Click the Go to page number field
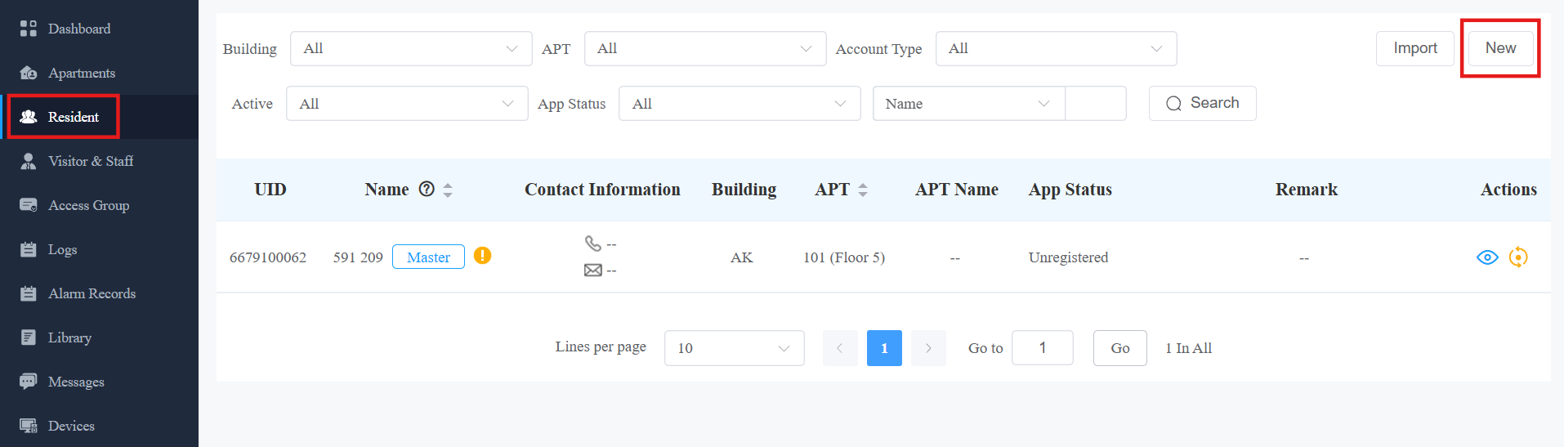This screenshot has height=447, width=1564. [1042, 348]
